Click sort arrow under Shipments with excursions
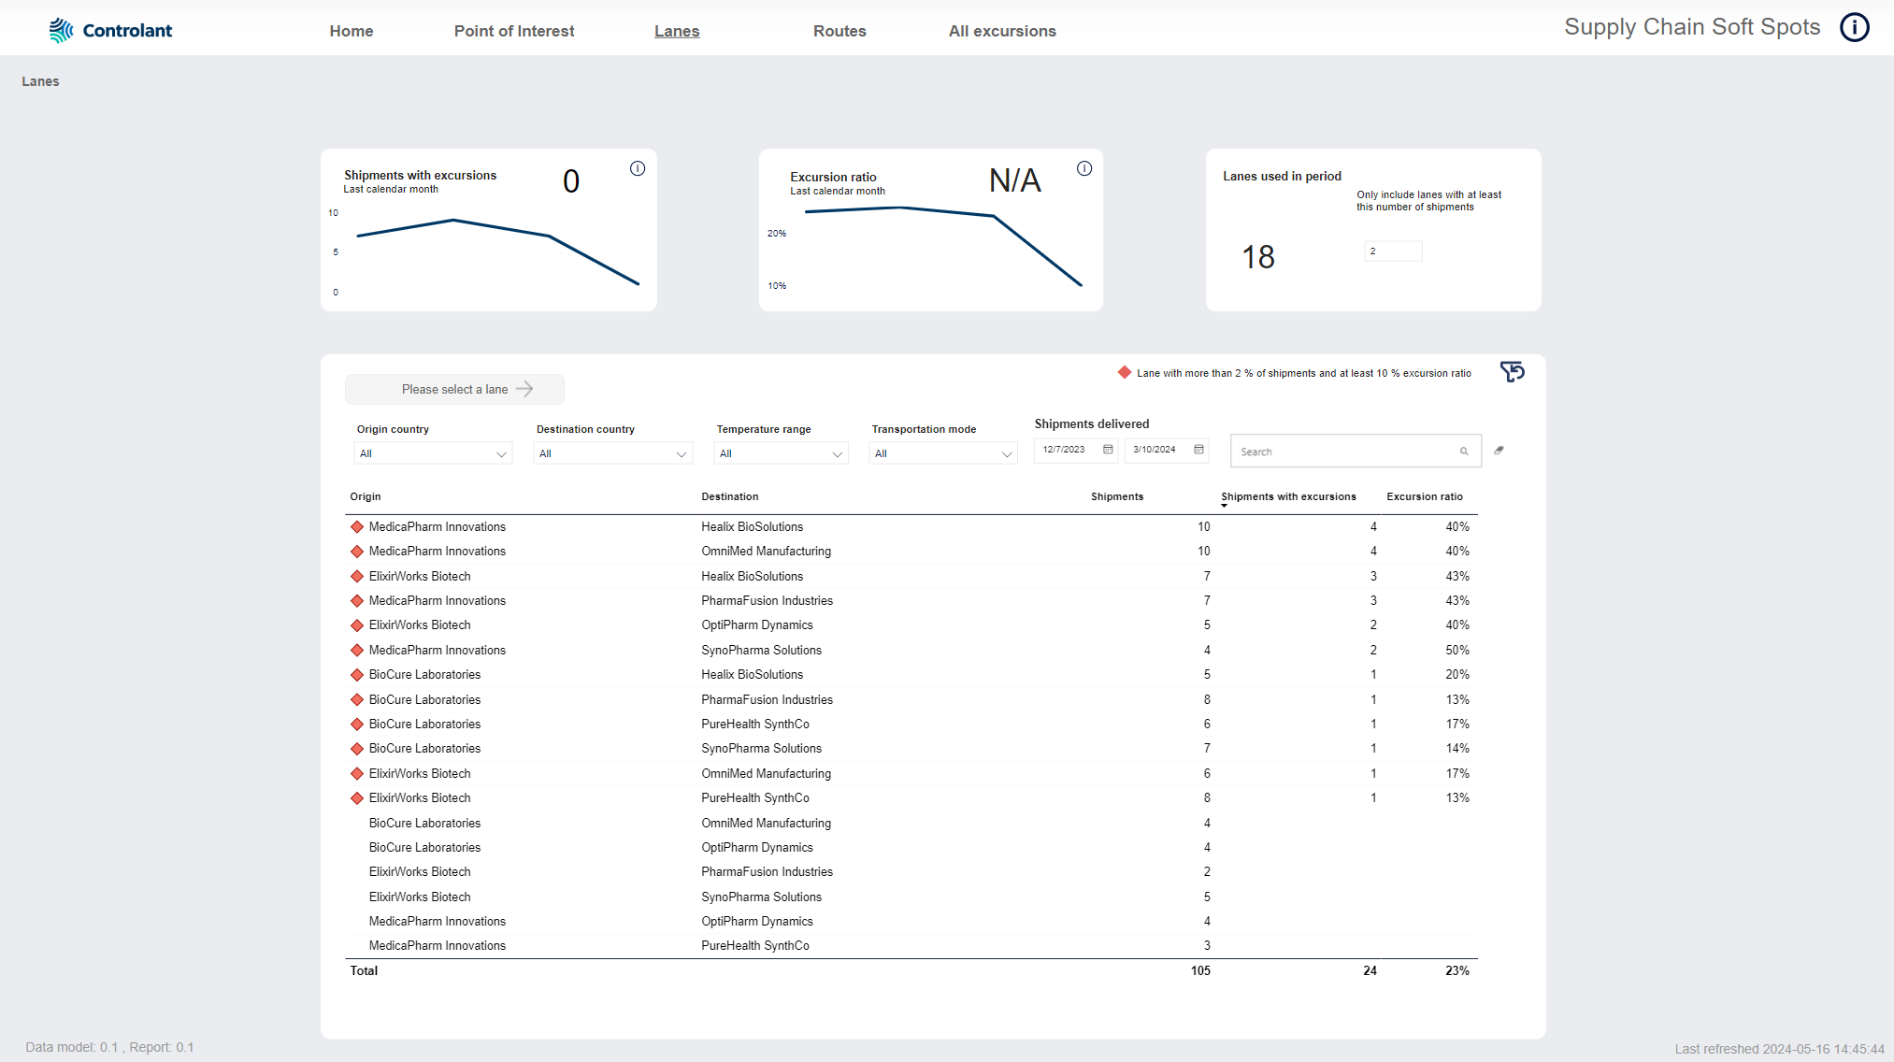Viewport: 1894px width, 1062px height. click(1225, 506)
